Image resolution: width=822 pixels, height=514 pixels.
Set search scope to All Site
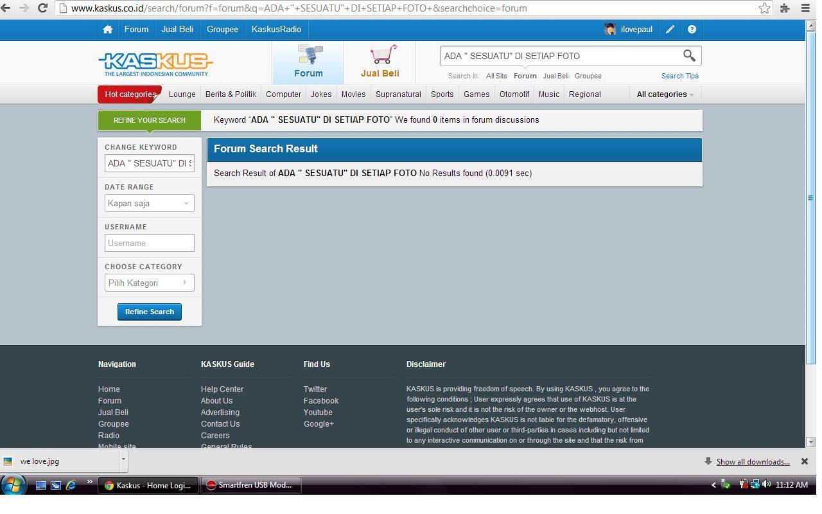coord(496,76)
